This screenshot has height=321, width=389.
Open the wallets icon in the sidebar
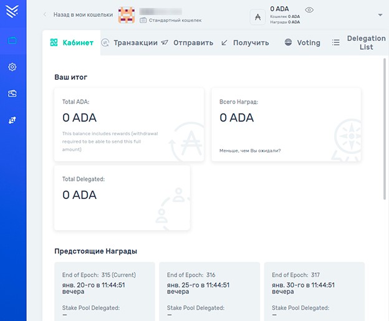(x=12, y=40)
